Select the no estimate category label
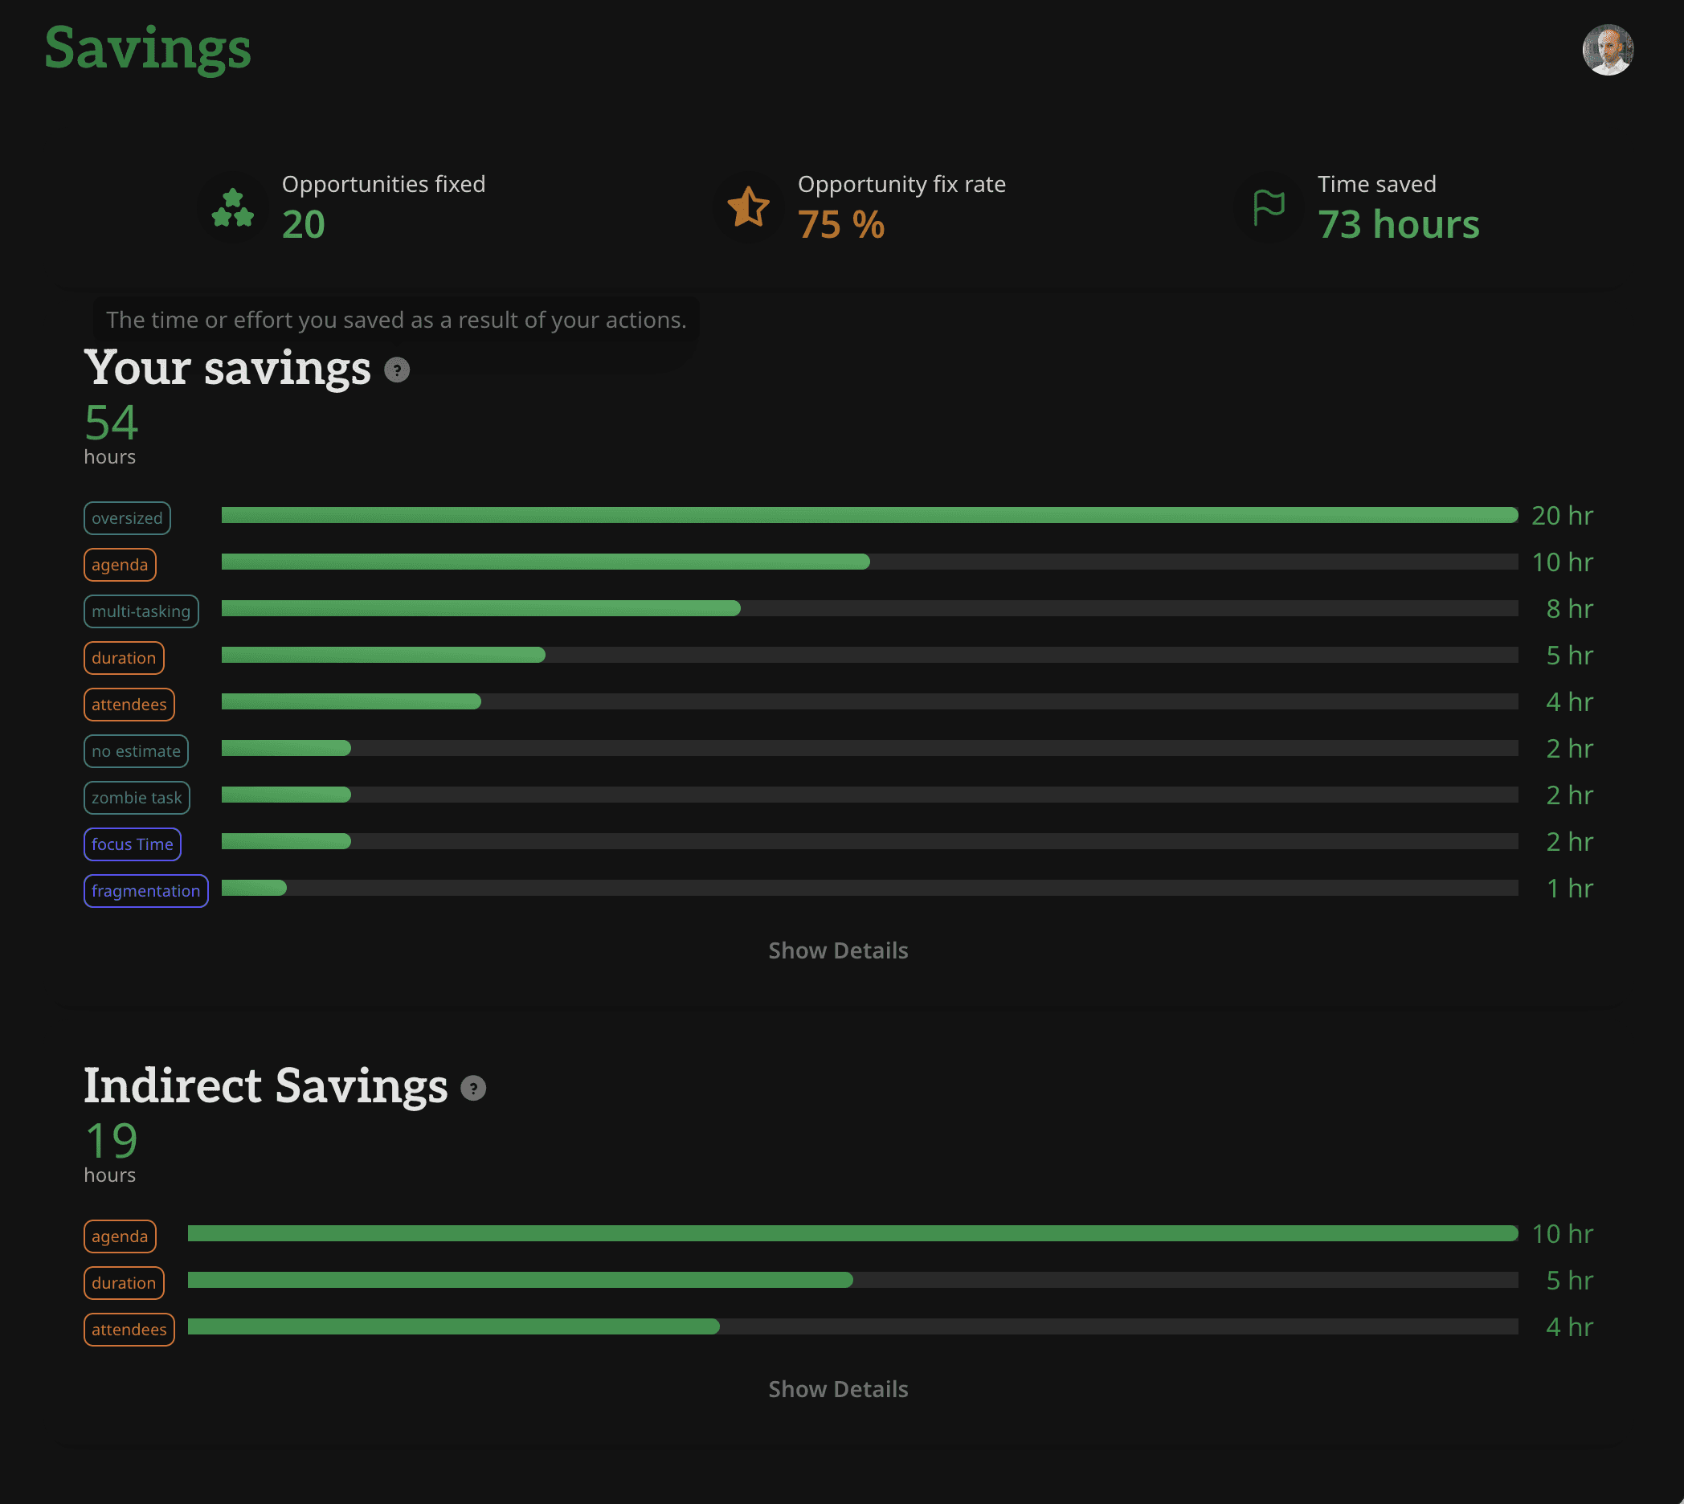This screenshot has height=1504, width=1684. coord(136,751)
